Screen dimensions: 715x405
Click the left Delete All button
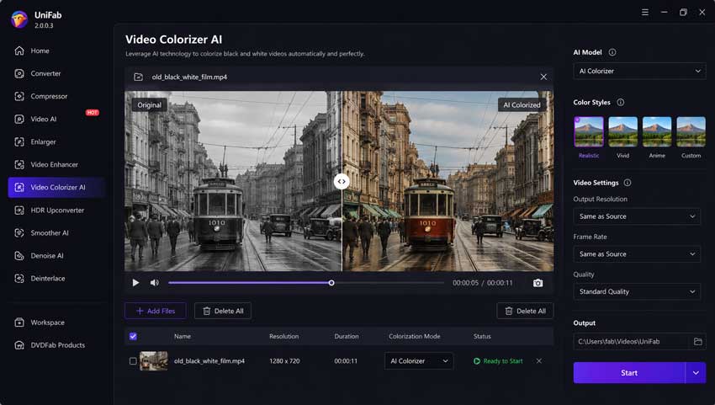[x=223, y=311]
